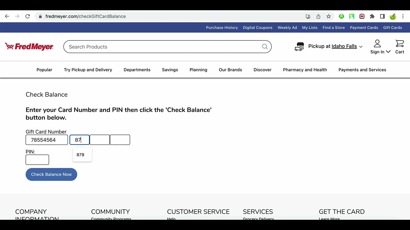
Task: Open Chrome three-dot menu
Action: [403, 16]
